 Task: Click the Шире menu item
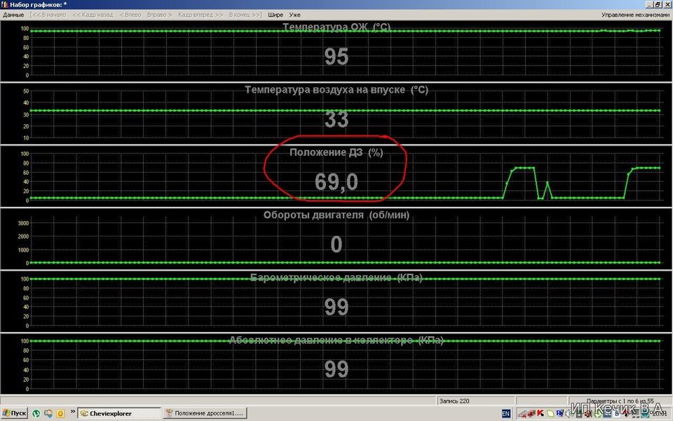pyautogui.click(x=276, y=15)
